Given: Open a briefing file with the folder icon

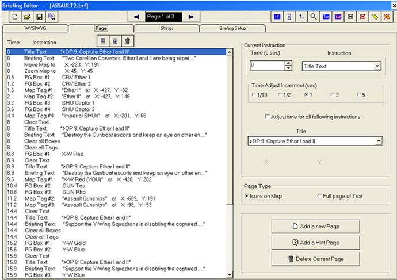Looking at the screenshot, I should [27, 17].
